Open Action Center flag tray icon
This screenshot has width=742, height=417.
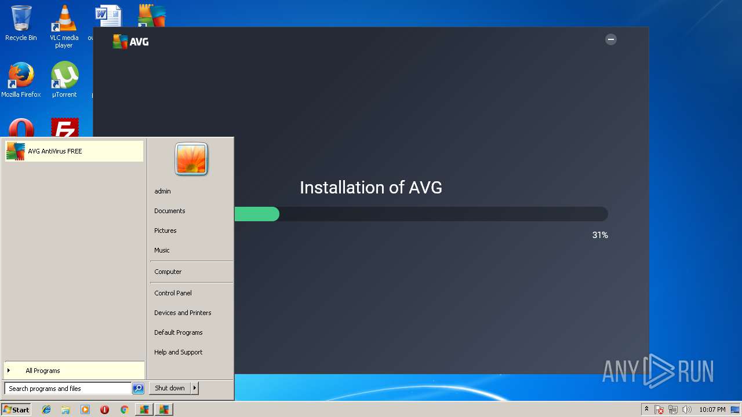coord(659,409)
